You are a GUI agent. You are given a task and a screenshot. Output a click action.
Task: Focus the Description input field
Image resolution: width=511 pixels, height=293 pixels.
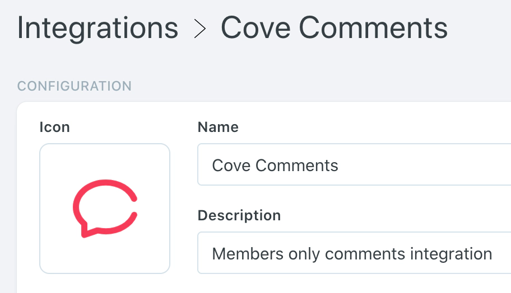(x=354, y=253)
